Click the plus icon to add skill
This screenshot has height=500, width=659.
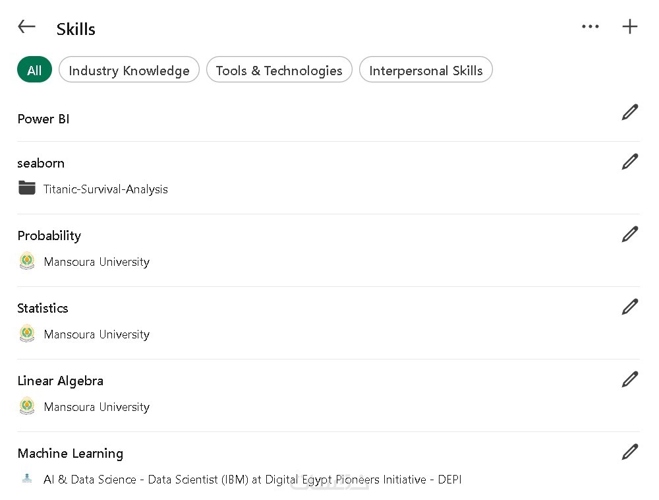[630, 27]
